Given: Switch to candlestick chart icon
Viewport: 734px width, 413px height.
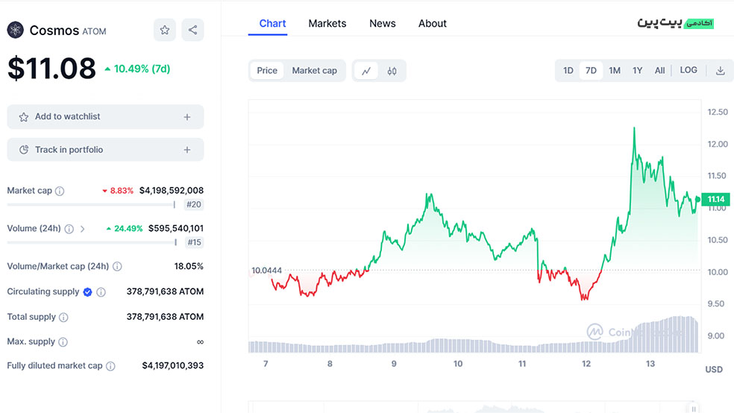Looking at the screenshot, I should tap(392, 71).
